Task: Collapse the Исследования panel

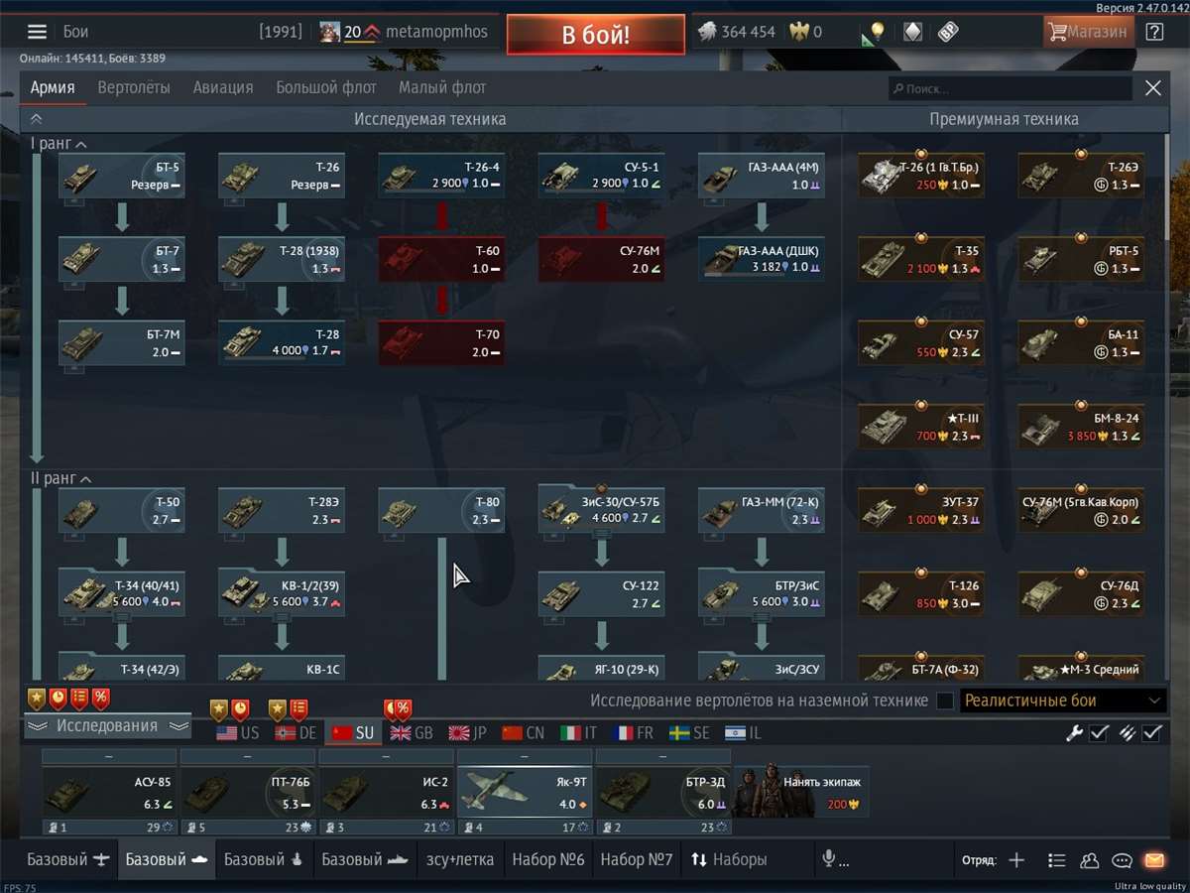Action: click(107, 726)
